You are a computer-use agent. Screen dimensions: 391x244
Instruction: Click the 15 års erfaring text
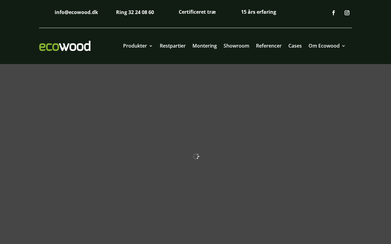[x=258, y=12]
